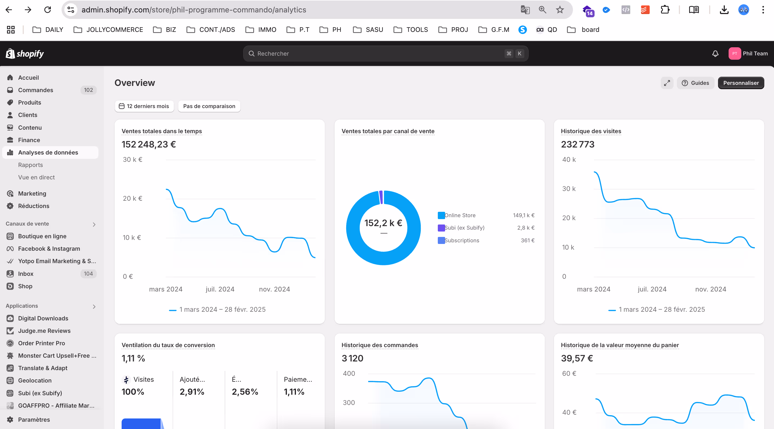Open the 12 derniers mois date picker
This screenshot has height=429, width=774.
tap(144, 106)
